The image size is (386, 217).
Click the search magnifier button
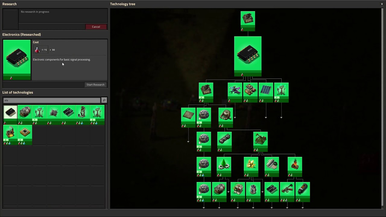click(x=104, y=100)
